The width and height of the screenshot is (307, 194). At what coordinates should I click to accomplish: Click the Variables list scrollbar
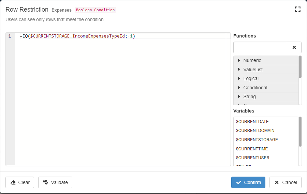point(300,131)
